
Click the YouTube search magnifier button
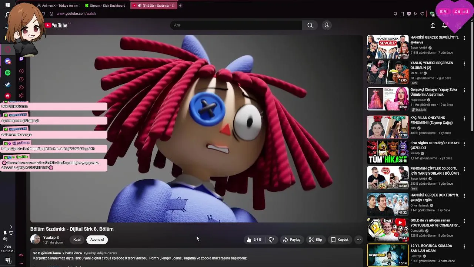point(310,25)
